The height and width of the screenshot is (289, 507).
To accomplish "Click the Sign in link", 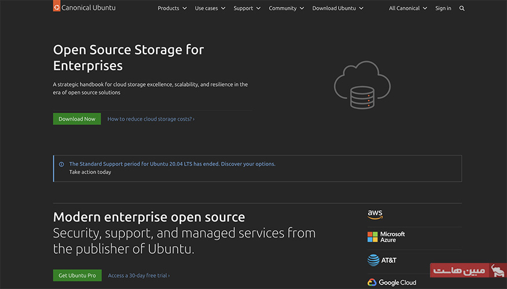I will coord(443,9).
